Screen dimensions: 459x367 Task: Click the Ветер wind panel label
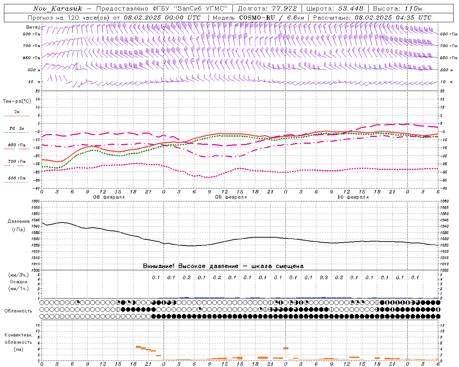click(33, 27)
